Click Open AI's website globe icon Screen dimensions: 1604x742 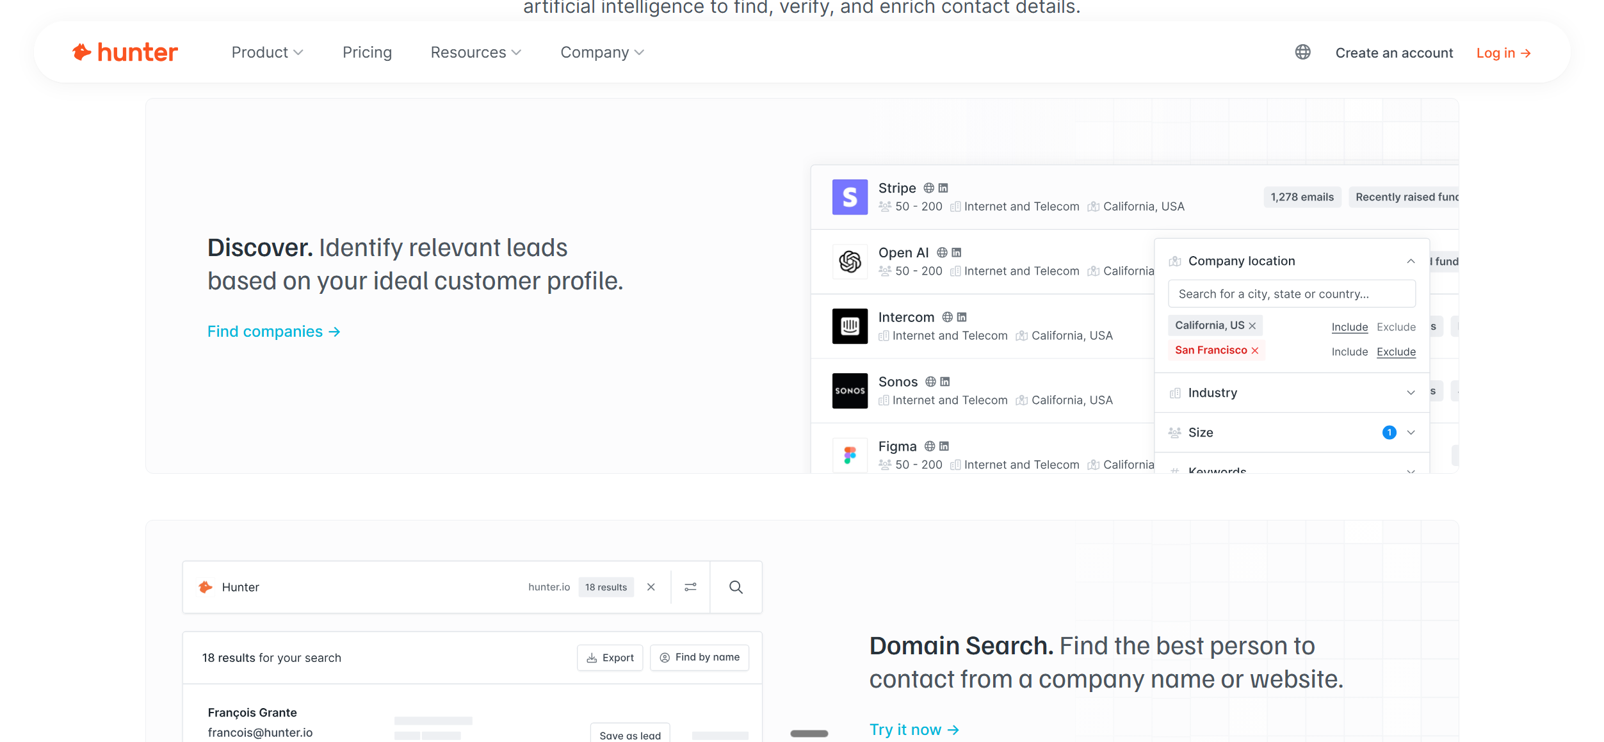pos(942,253)
